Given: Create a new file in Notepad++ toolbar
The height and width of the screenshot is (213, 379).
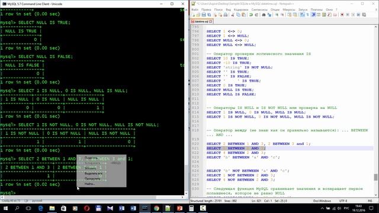Looking at the screenshot, I should (194, 15).
